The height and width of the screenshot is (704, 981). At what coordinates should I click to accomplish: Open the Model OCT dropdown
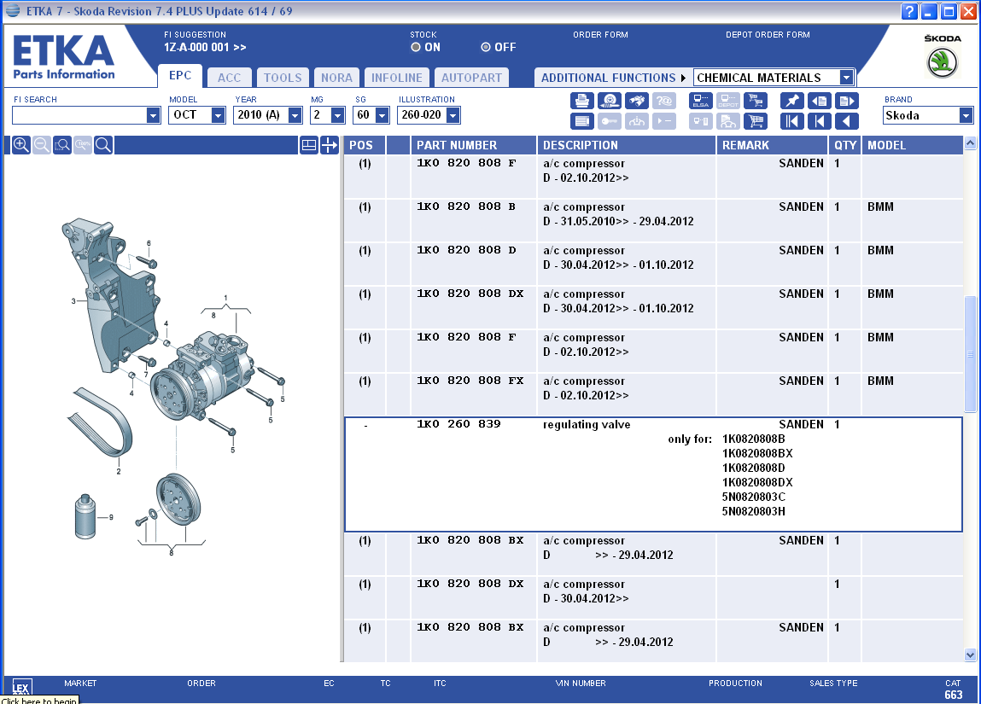click(x=218, y=115)
